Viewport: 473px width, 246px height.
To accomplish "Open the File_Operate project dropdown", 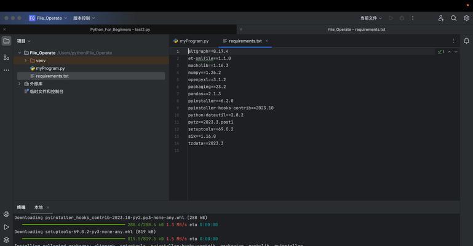I will 52,18.
